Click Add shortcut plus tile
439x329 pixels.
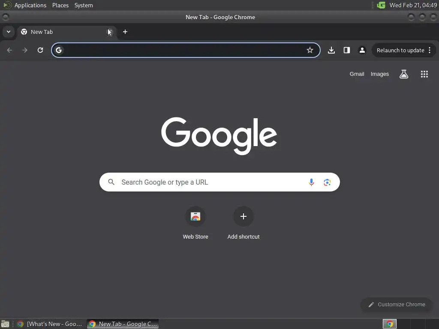[244, 223]
